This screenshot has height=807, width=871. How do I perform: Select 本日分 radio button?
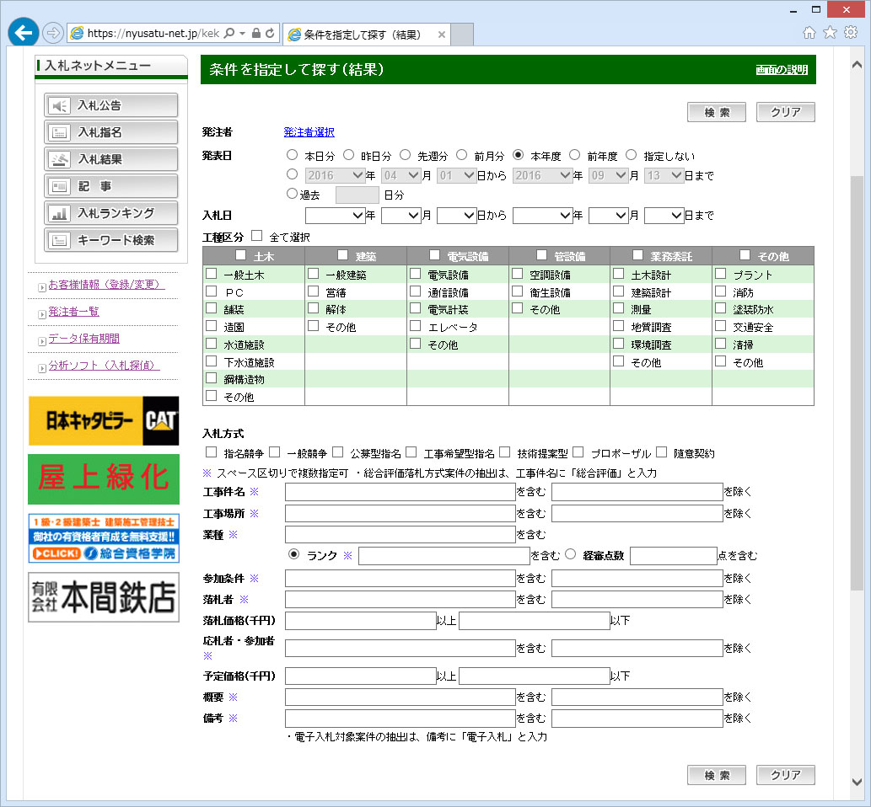click(x=293, y=155)
